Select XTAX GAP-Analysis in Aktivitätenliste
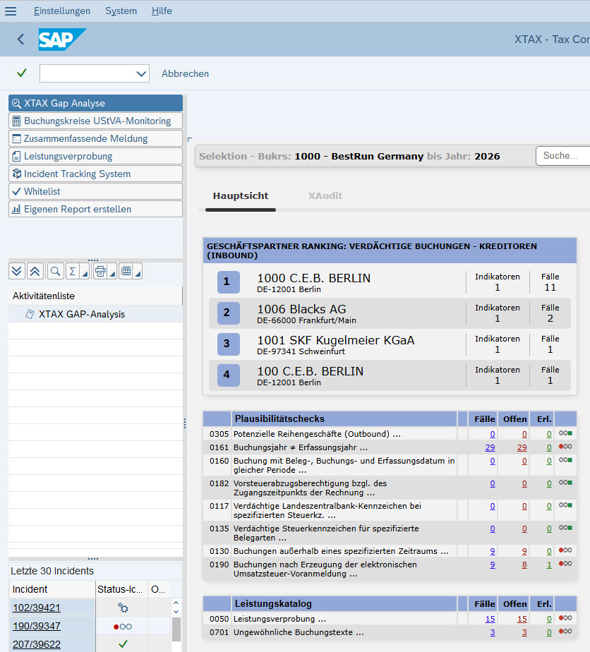The width and height of the screenshot is (590, 652). (x=95, y=314)
